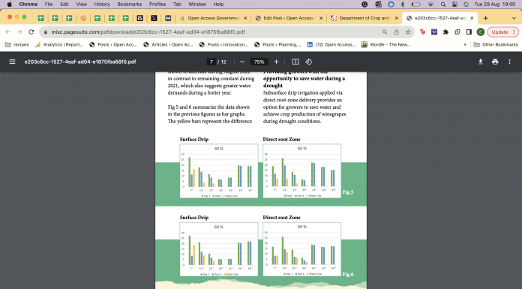Click the fit to page icon
Viewport: 522px width, 289px height.
pyautogui.click(x=295, y=62)
